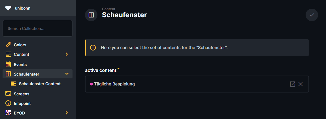Screen dimensions: 326x119
Task: Click the Screens monitor icon
Action: point(8,94)
